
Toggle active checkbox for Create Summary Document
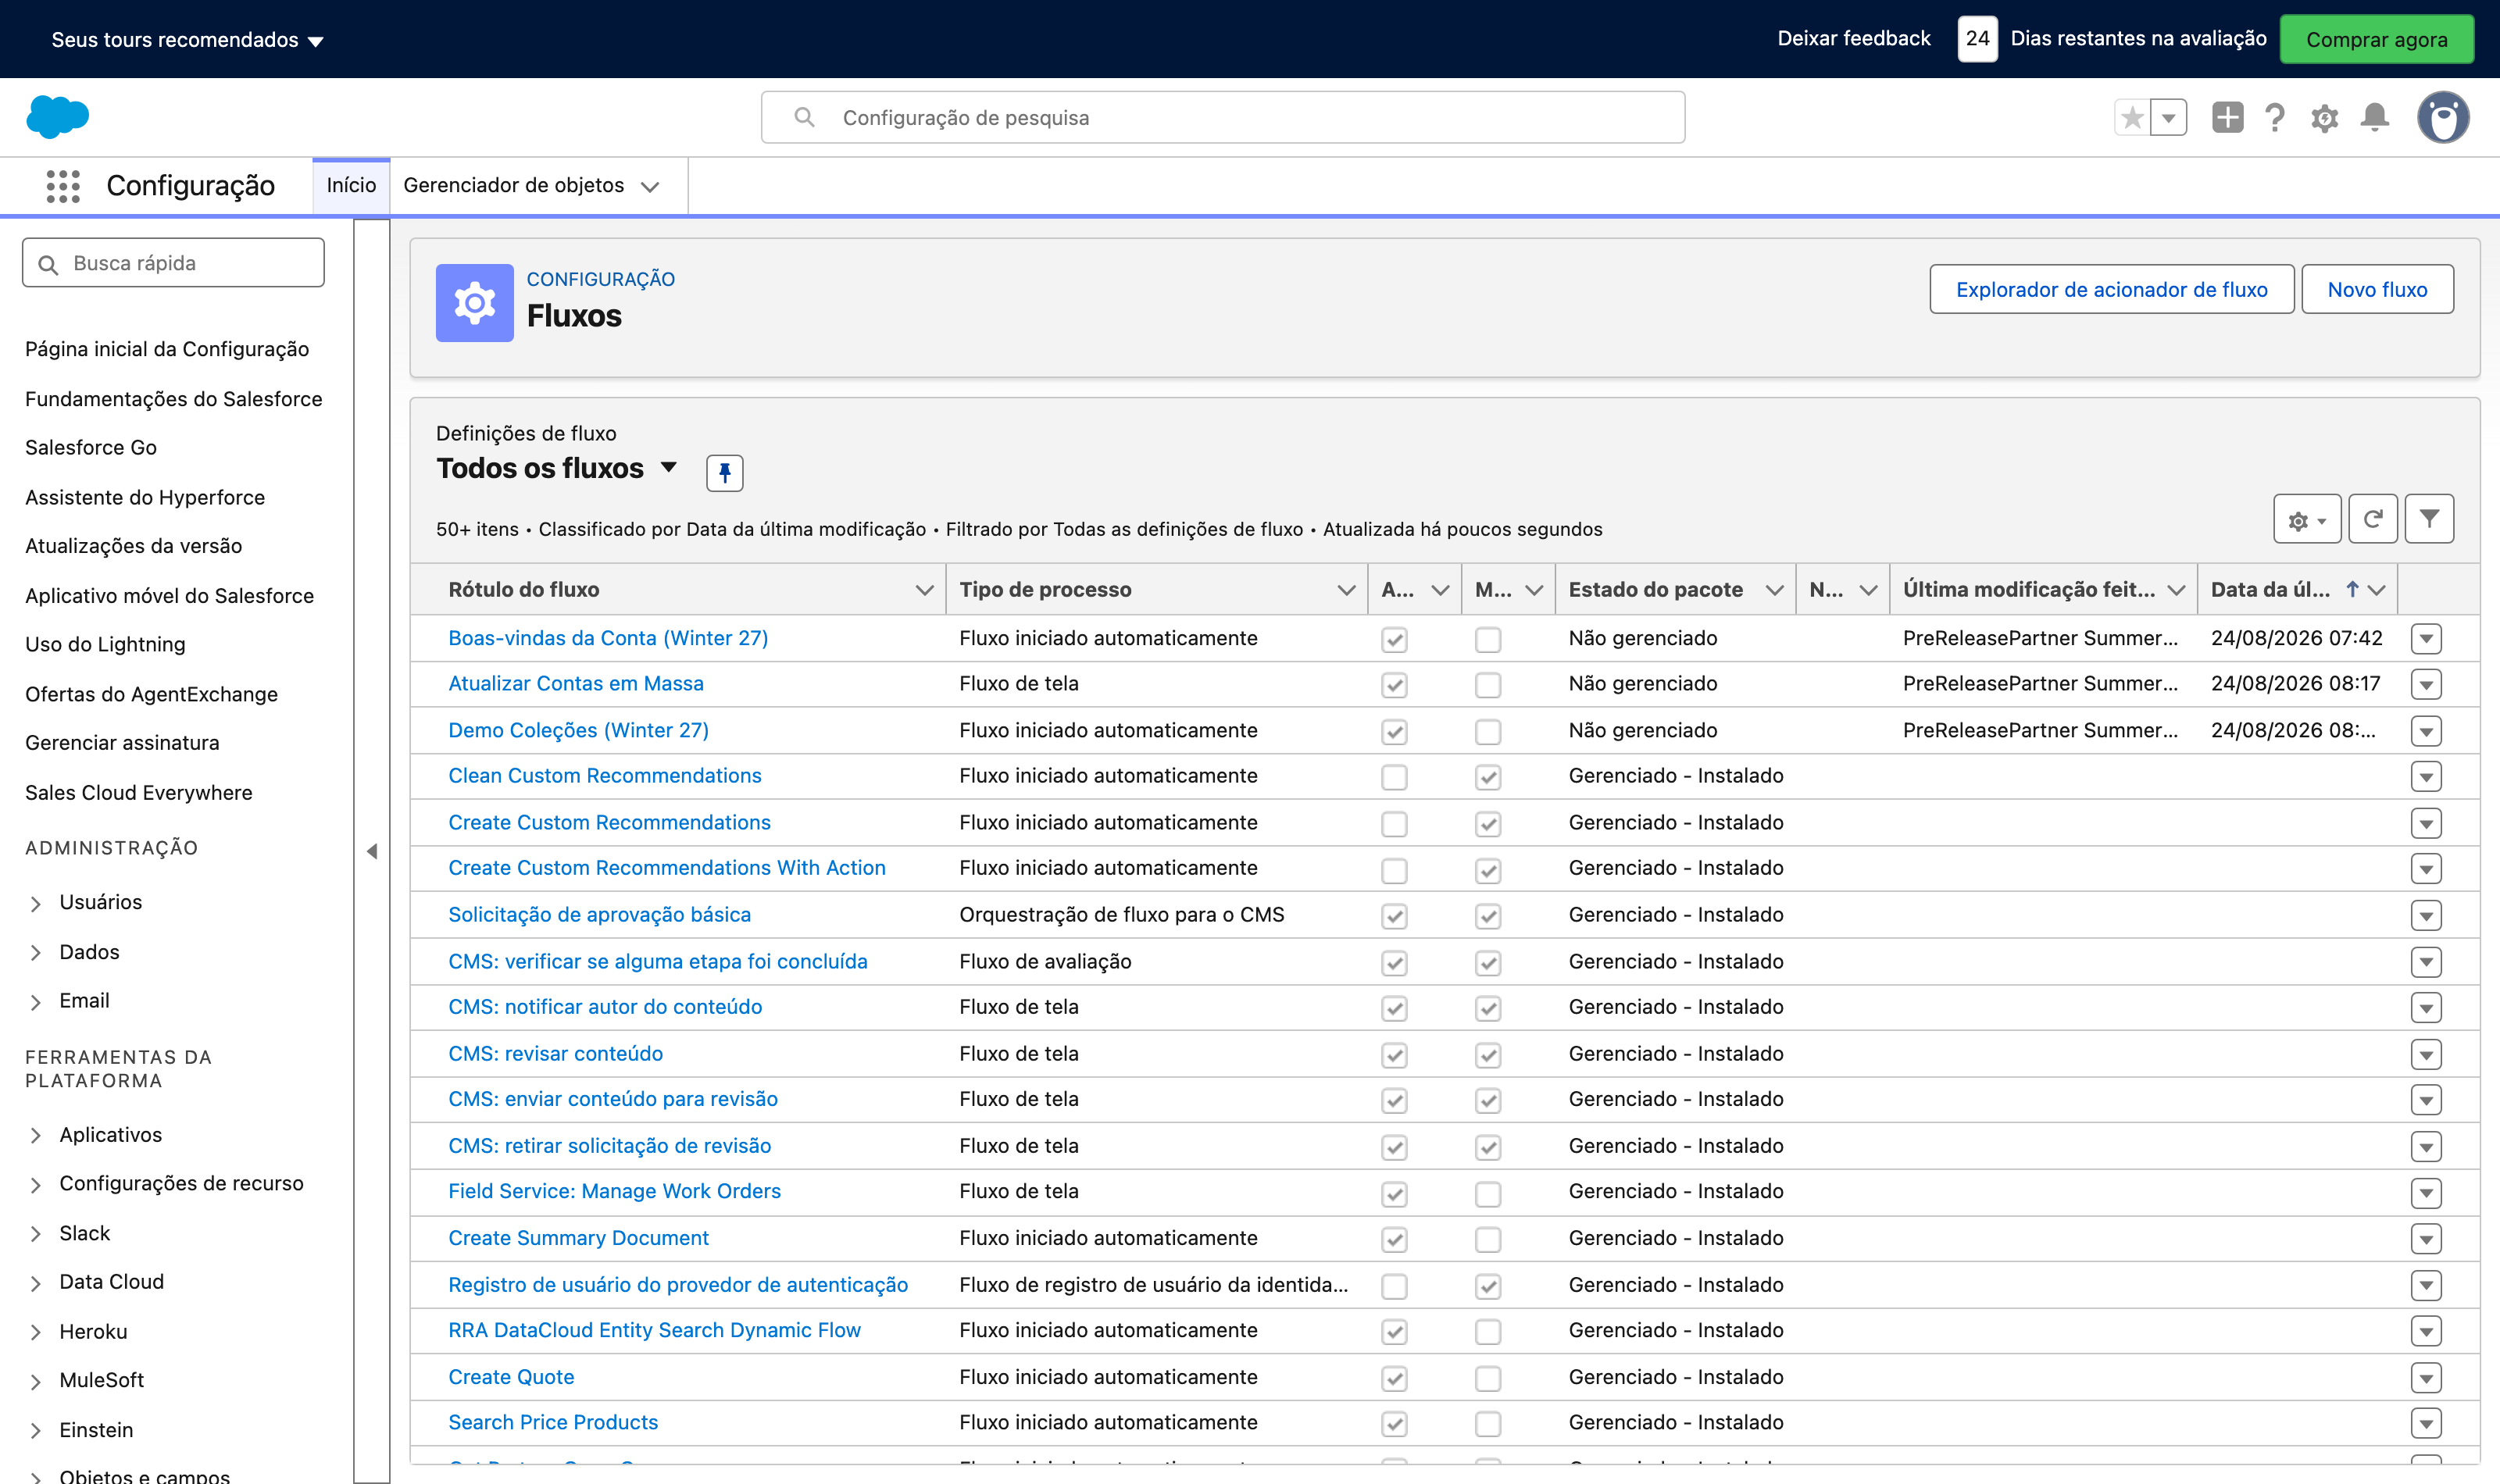tap(1394, 1240)
